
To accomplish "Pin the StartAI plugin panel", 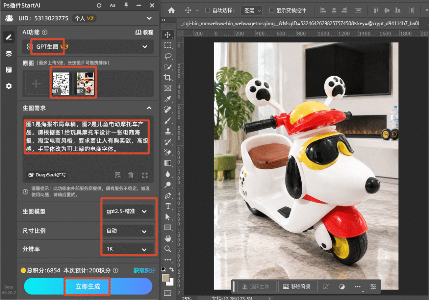I will (x=126, y=5).
